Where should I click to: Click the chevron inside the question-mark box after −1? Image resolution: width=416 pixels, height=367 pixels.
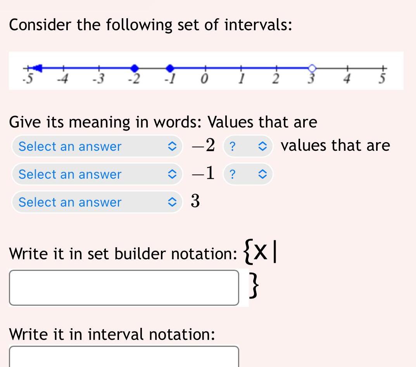263,174
